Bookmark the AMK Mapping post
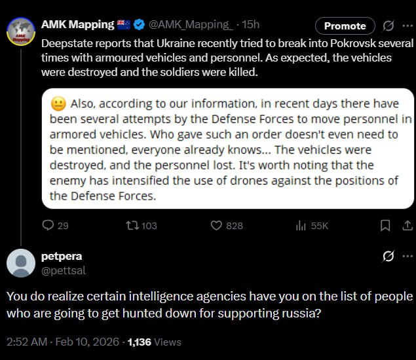Screen dimensions: 416x360 point(385,225)
